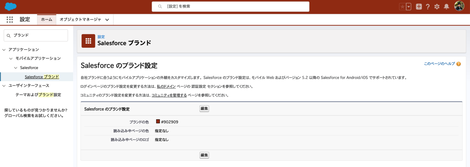Click the 読み込み中ページのロゴ label
470x167 pixels.
(x=130, y=140)
